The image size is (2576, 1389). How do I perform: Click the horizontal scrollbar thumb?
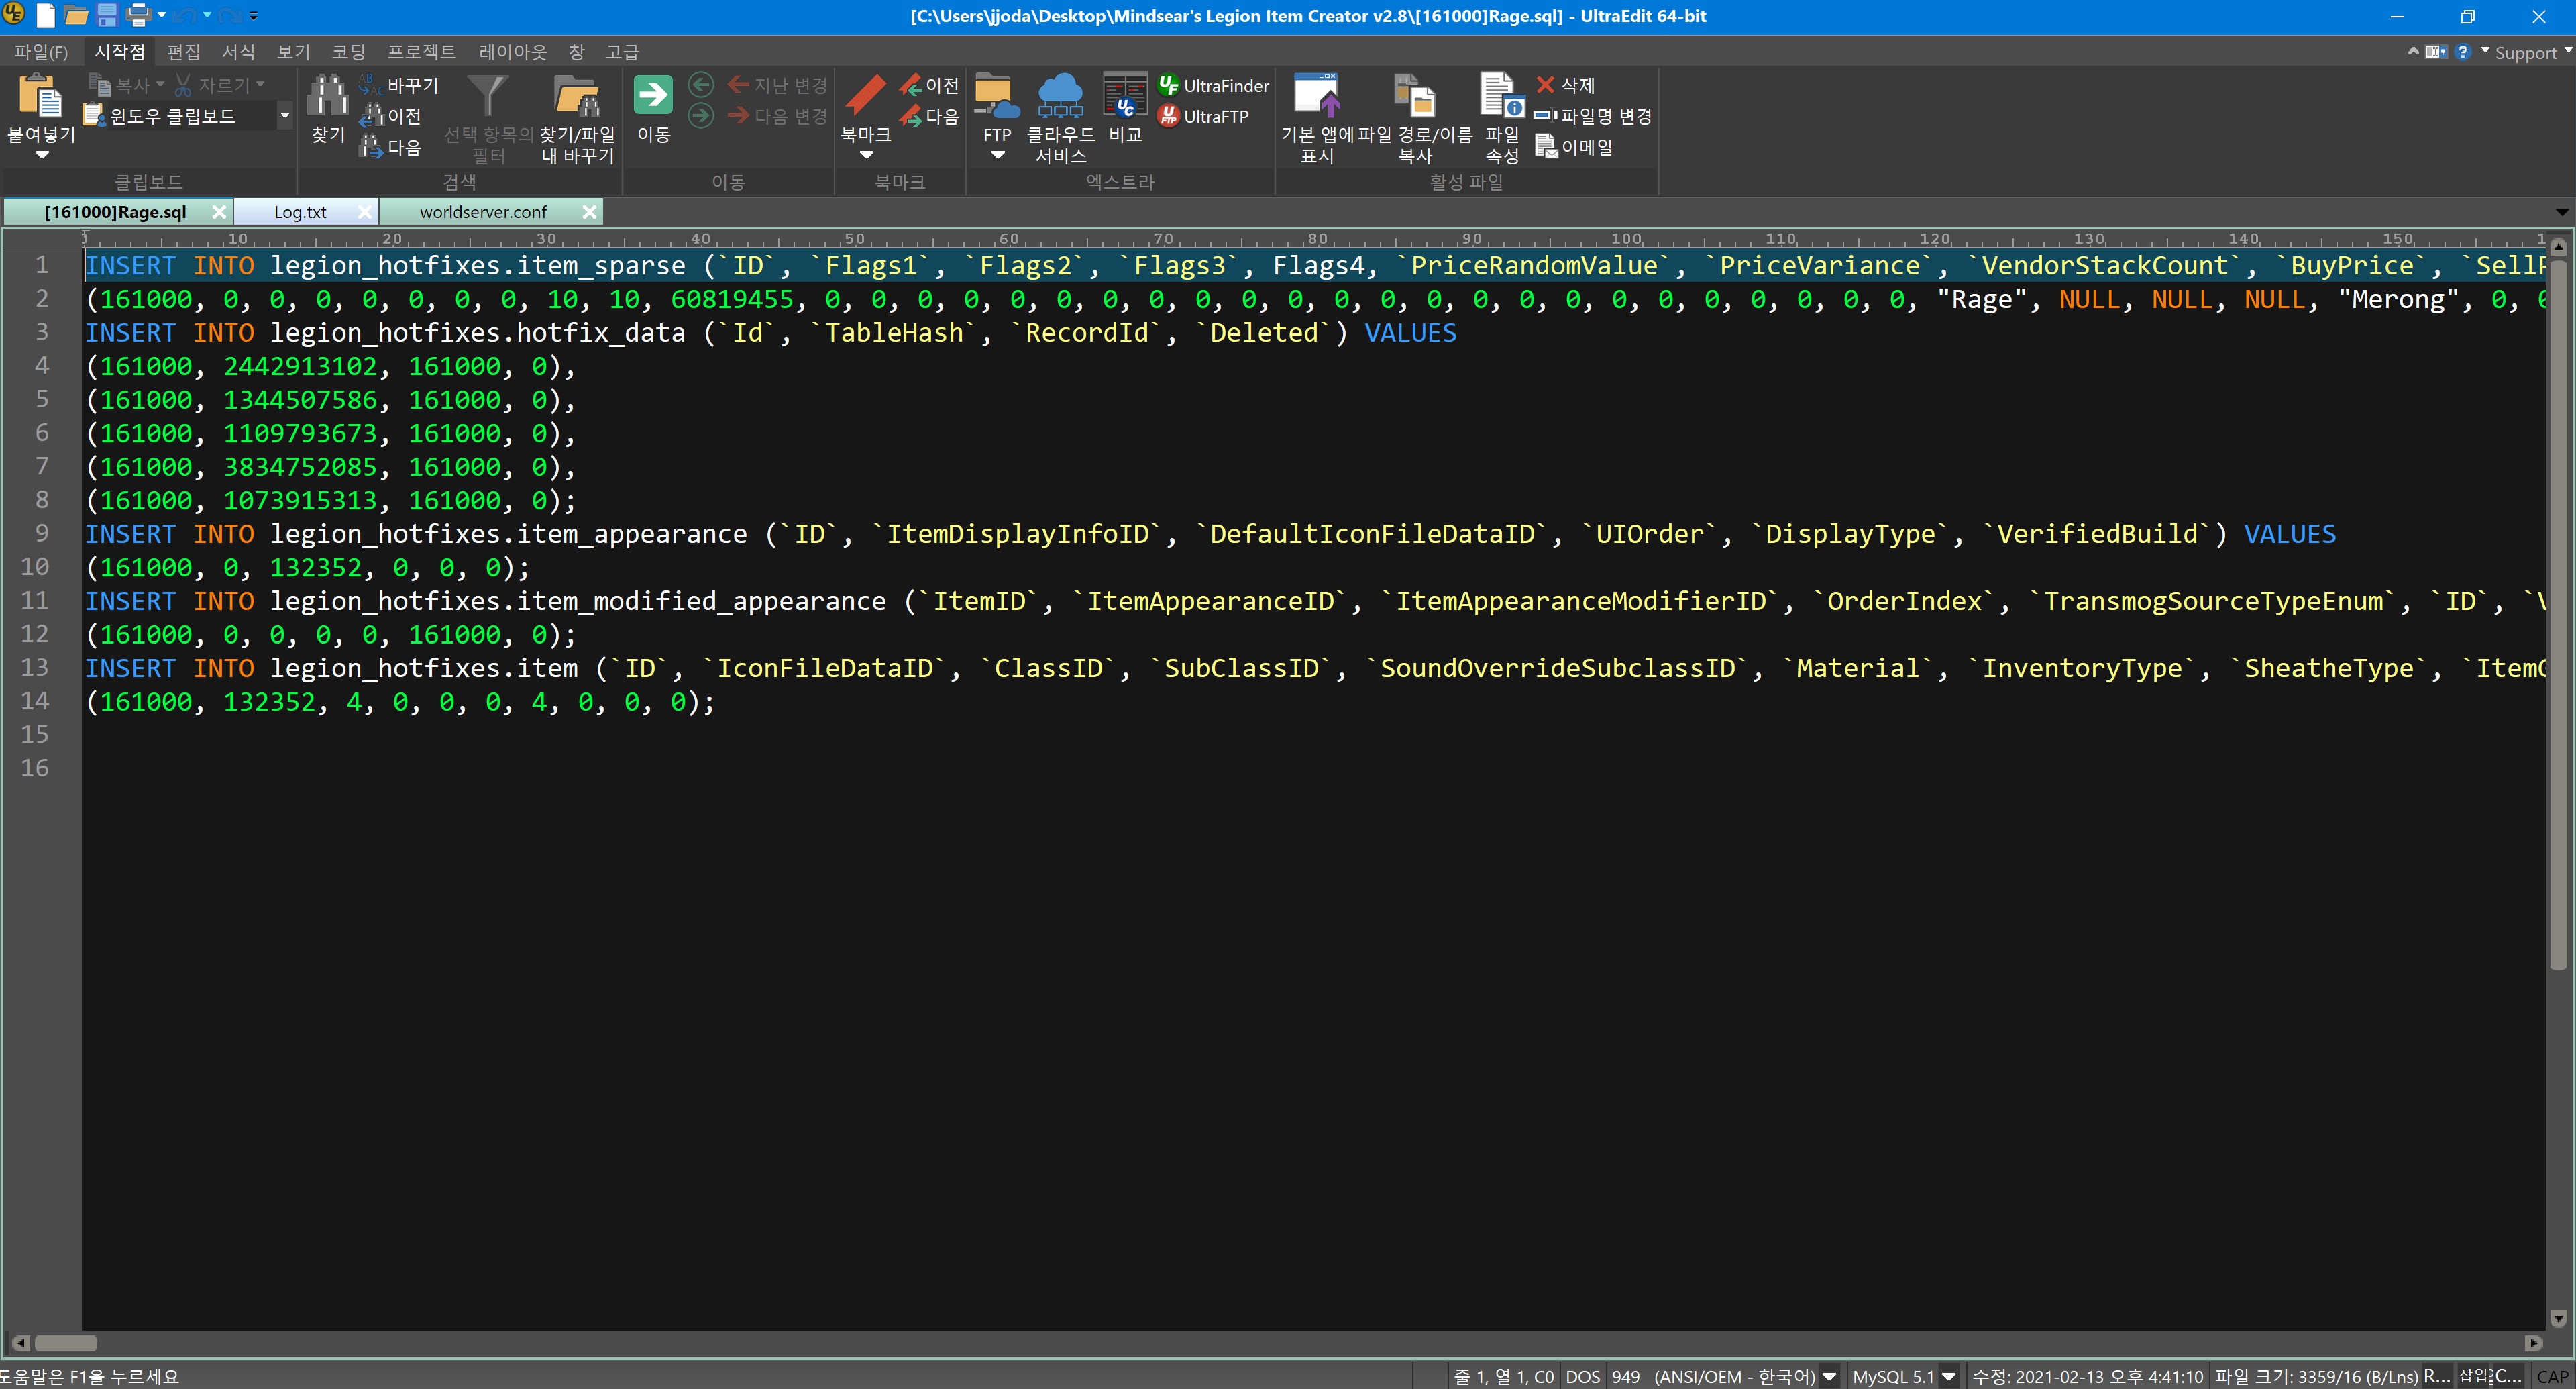[66, 1343]
